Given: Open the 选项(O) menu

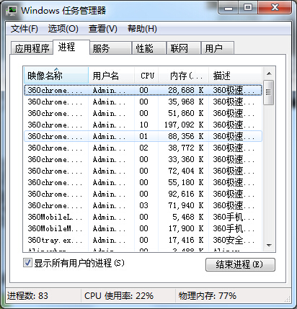Looking at the screenshot, I should [x=63, y=29].
